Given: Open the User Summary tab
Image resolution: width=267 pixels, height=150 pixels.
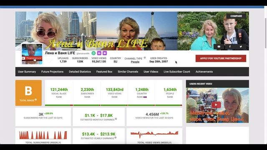Looking at the screenshot, I should click(27, 72).
